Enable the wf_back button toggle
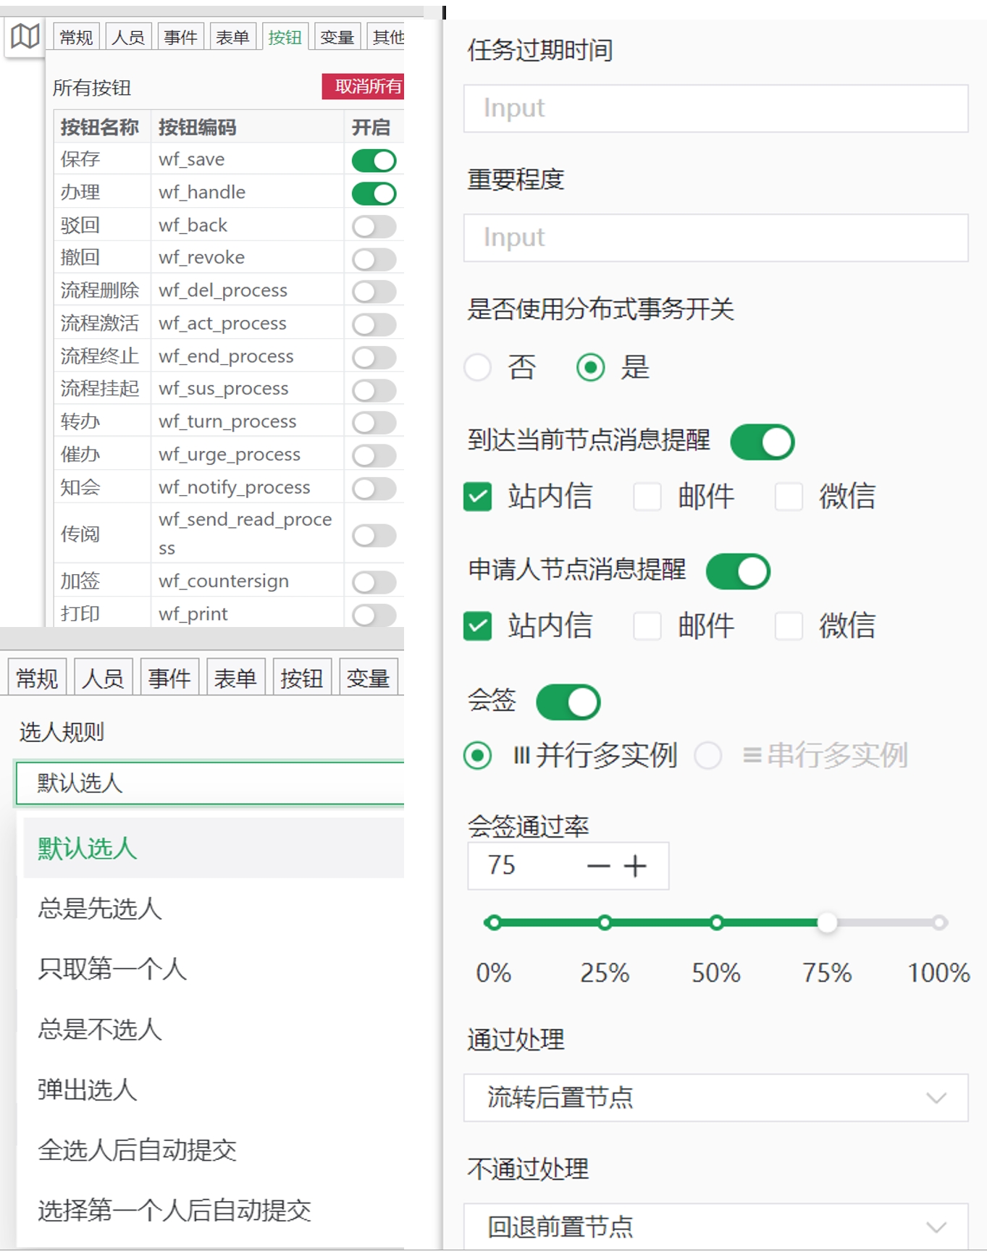 [374, 226]
